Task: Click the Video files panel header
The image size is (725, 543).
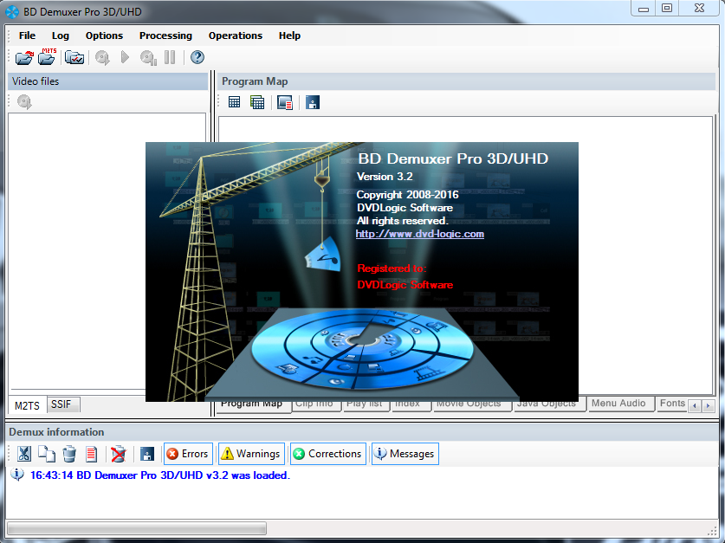Action: point(107,81)
